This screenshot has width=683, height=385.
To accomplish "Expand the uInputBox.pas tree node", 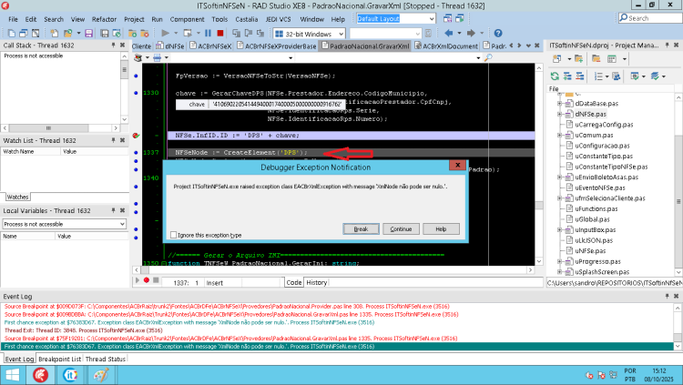I will tap(560, 230).
